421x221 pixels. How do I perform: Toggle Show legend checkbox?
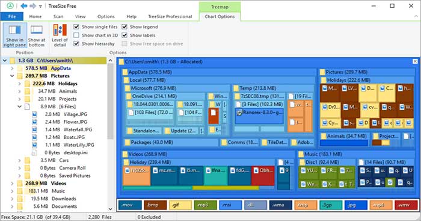coord(124,26)
